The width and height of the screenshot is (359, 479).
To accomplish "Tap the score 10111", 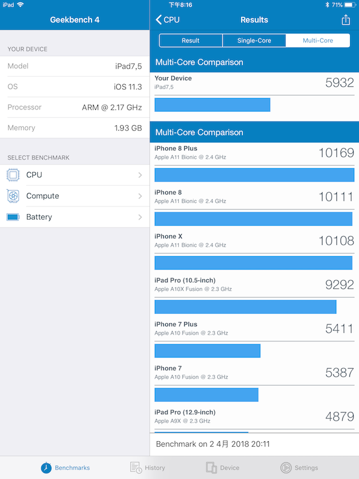I will [336, 197].
